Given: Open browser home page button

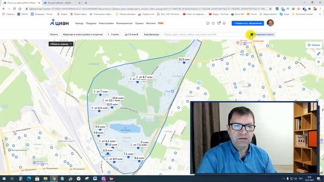Looking at the screenshot, I should [x=20, y=9].
